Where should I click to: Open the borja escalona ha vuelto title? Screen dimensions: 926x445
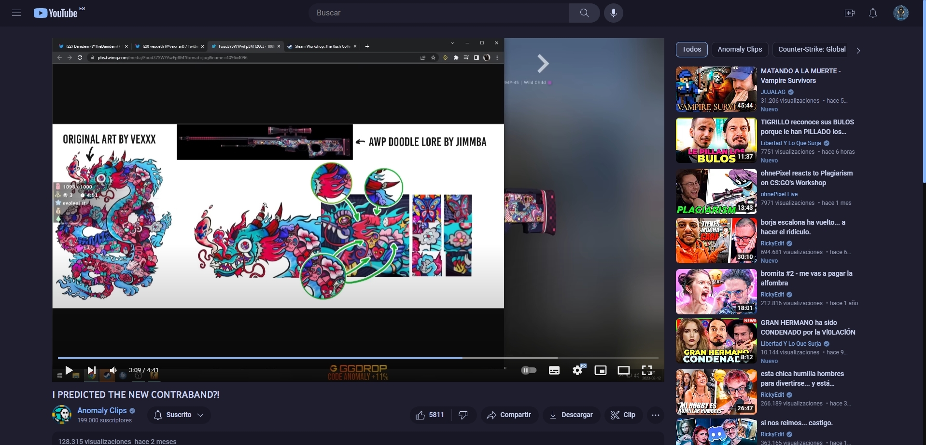click(803, 227)
